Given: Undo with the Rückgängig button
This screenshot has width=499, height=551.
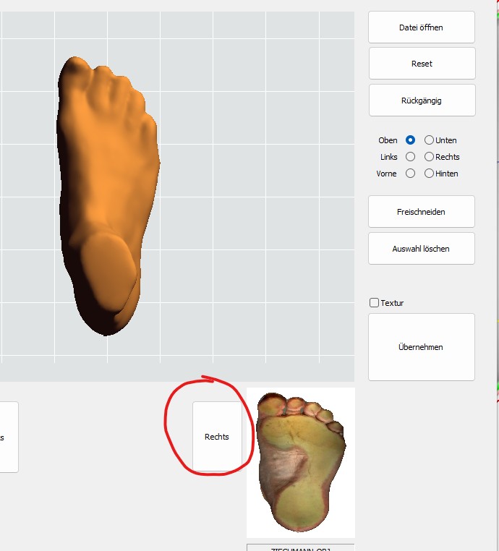Looking at the screenshot, I should (422, 101).
